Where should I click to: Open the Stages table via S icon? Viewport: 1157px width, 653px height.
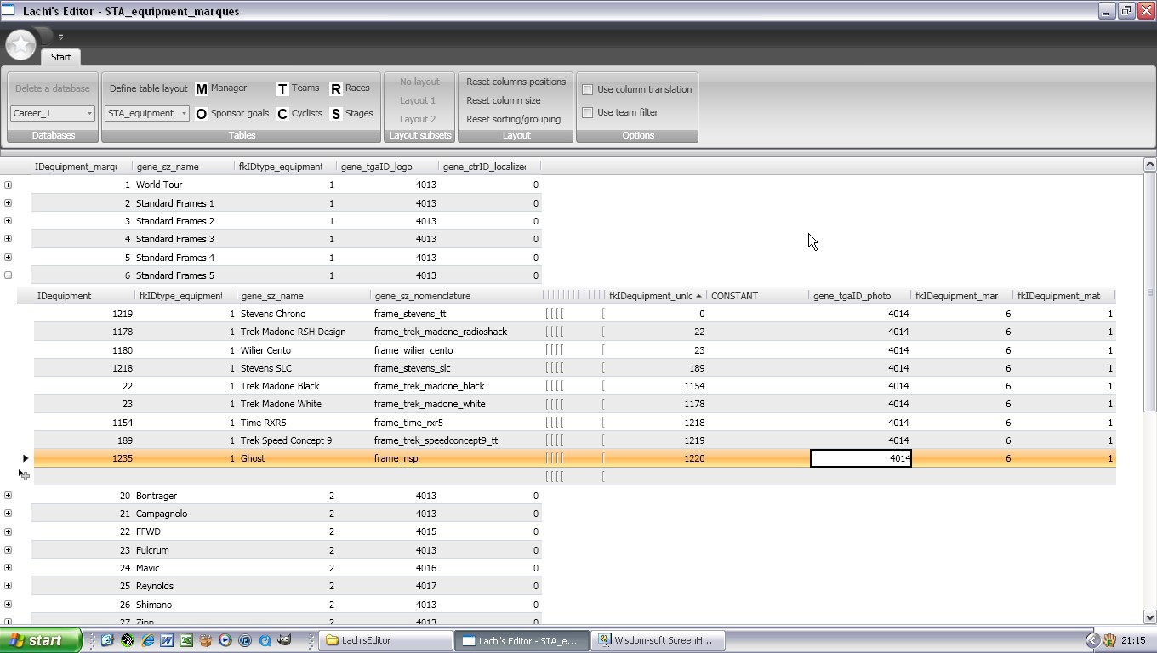[336, 114]
